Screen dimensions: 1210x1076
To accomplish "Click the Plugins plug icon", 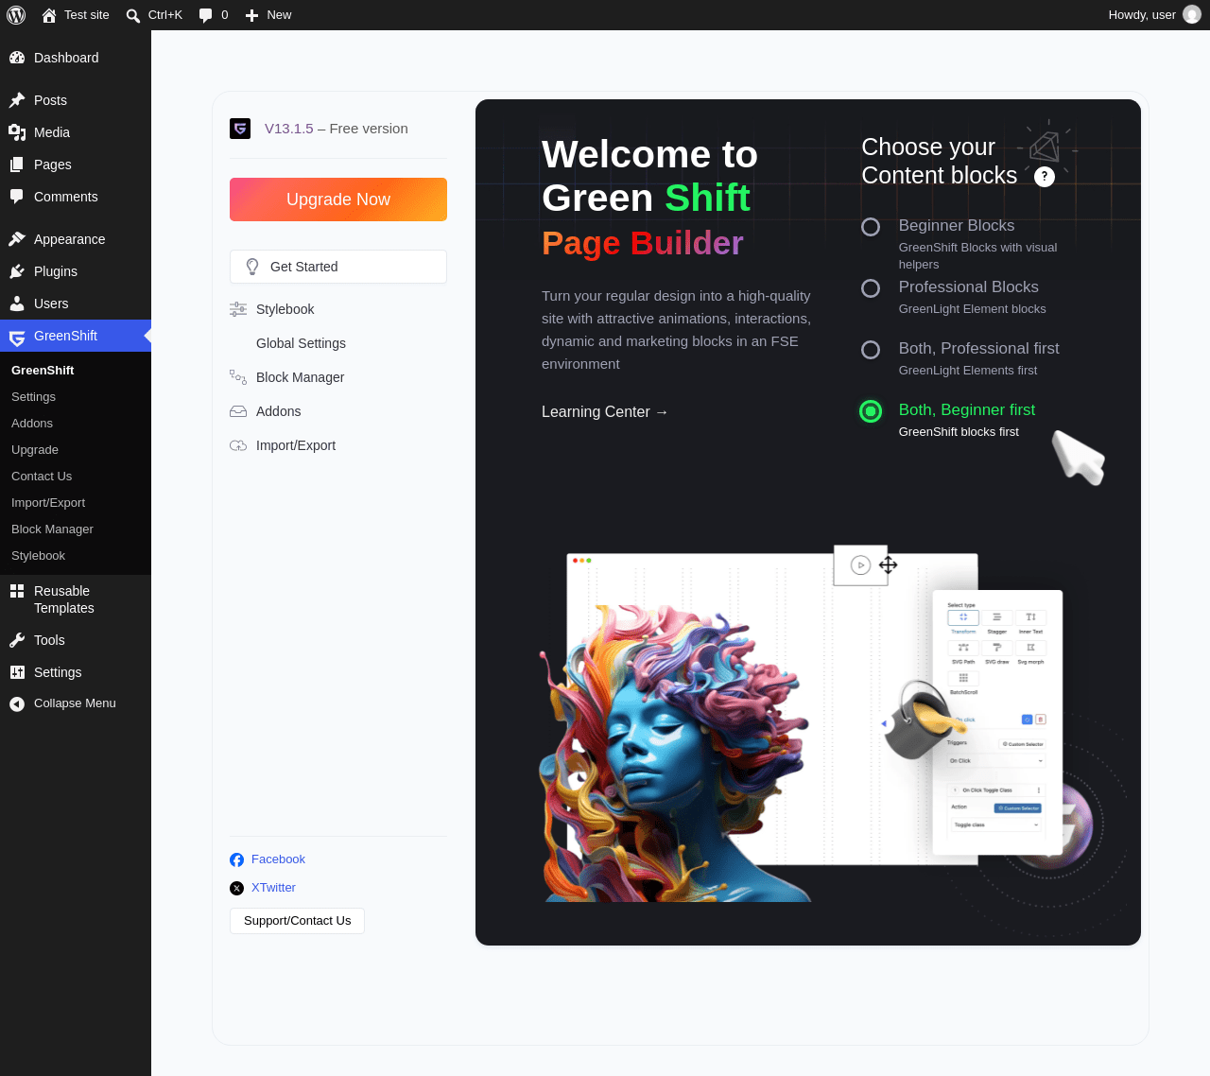I will tap(17, 271).
